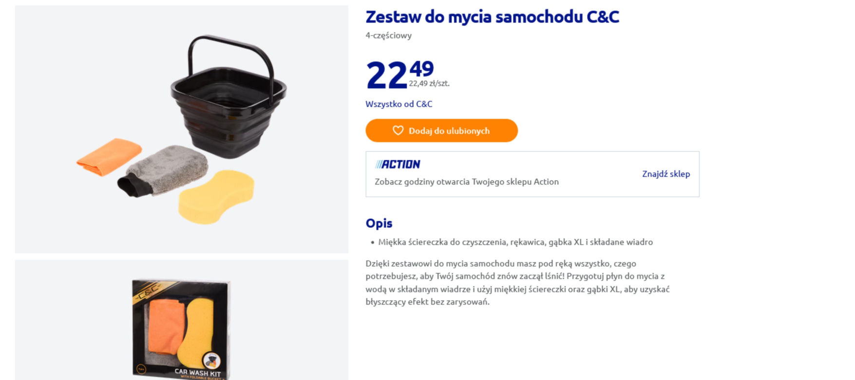The width and height of the screenshot is (855, 380).
Task: Click the Action store logo
Action: (398, 164)
